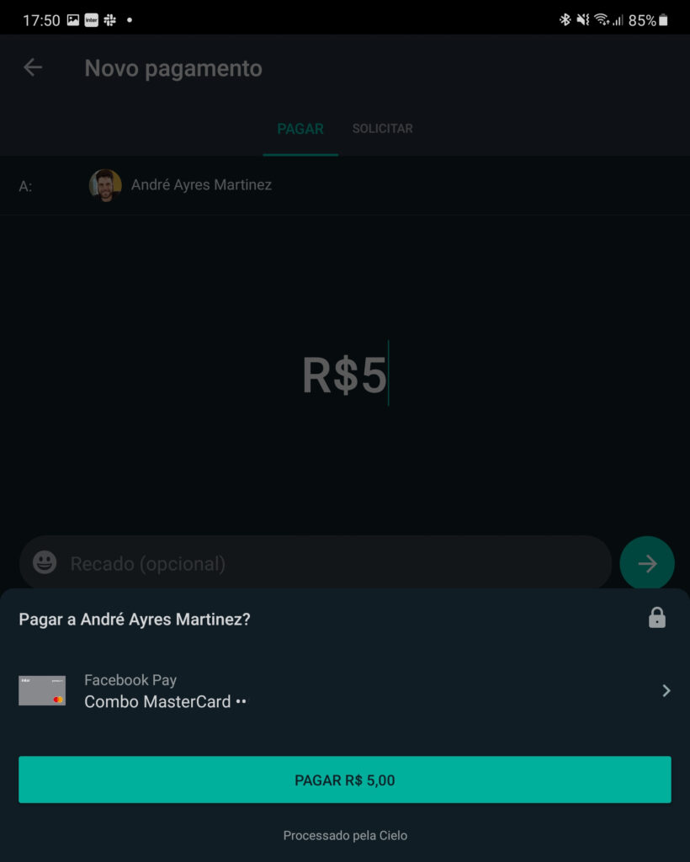Tap the Processado pela Cielo text
Screen dimensions: 690x862
tap(344, 836)
